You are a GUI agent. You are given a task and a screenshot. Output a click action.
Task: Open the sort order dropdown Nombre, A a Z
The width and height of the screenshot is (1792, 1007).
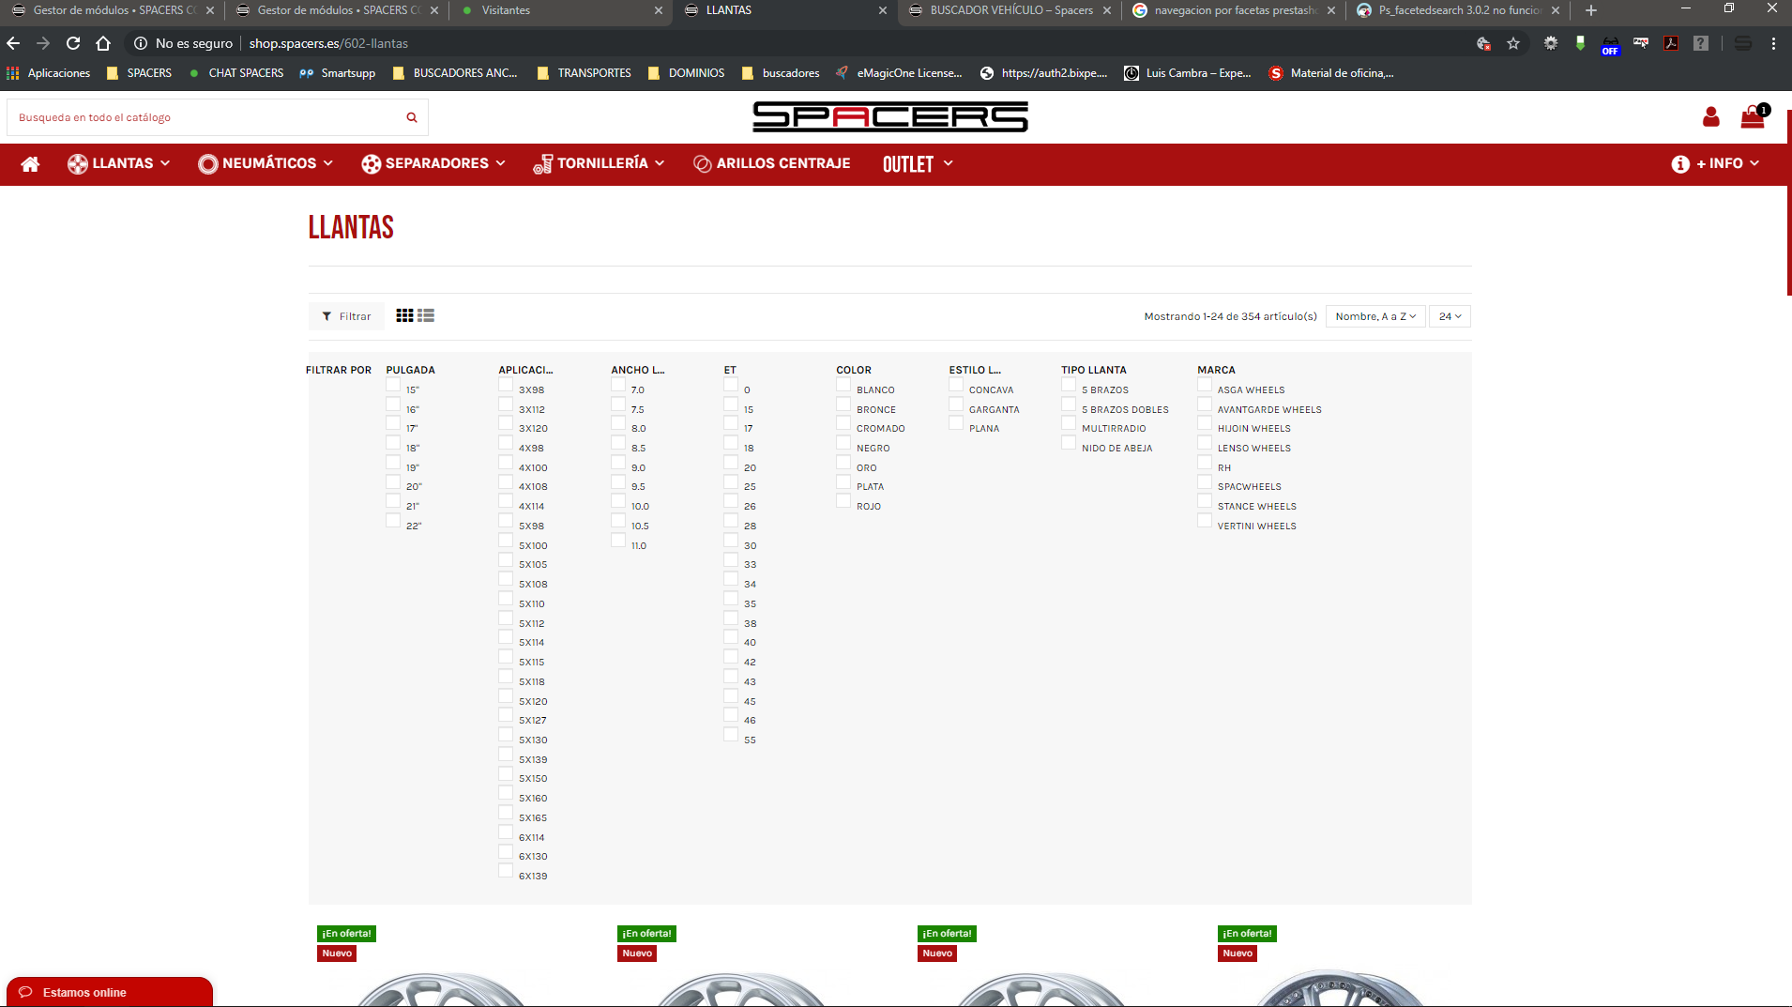click(x=1375, y=316)
